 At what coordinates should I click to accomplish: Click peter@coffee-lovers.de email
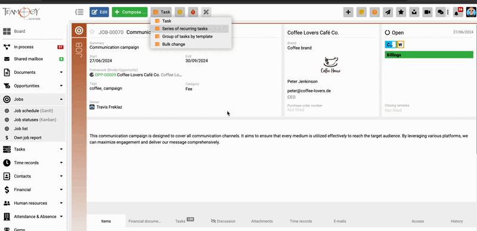pyautogui.click(x=309, y=90)
